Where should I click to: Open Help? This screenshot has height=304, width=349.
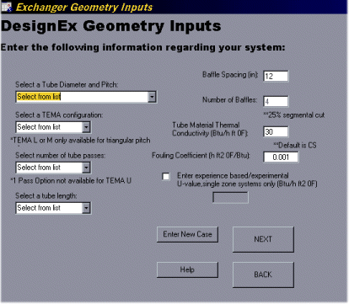tap(187, 269)
